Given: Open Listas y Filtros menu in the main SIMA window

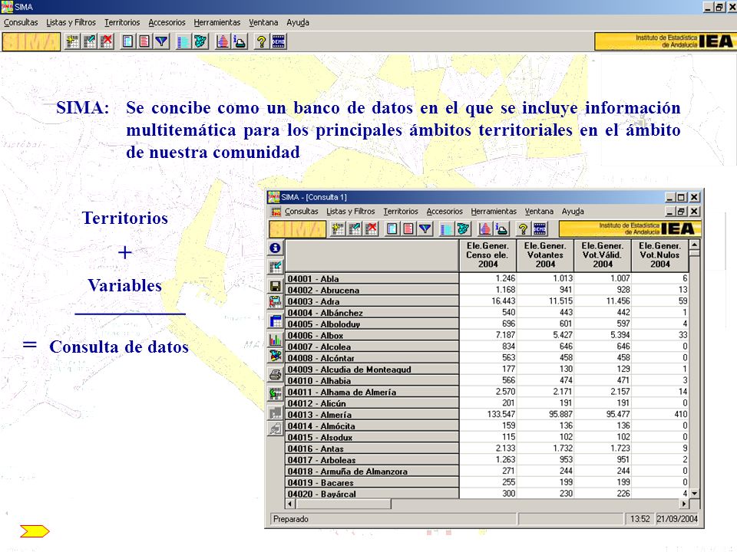Looking at the screenshot, I should pos(71,22).
